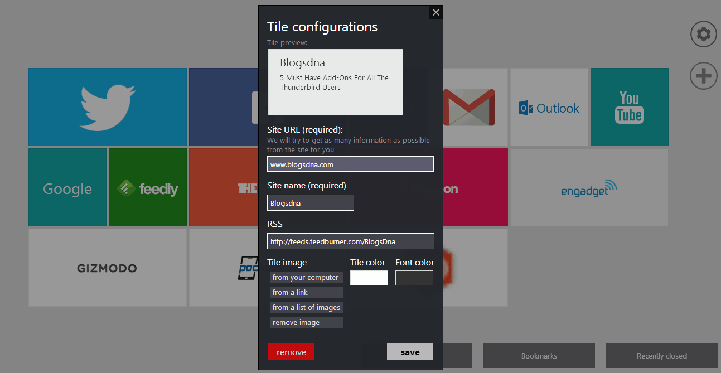The width and height of the screenshot is (721, 373).
Task: Open the Engadget tile
Action: [589, 187]
